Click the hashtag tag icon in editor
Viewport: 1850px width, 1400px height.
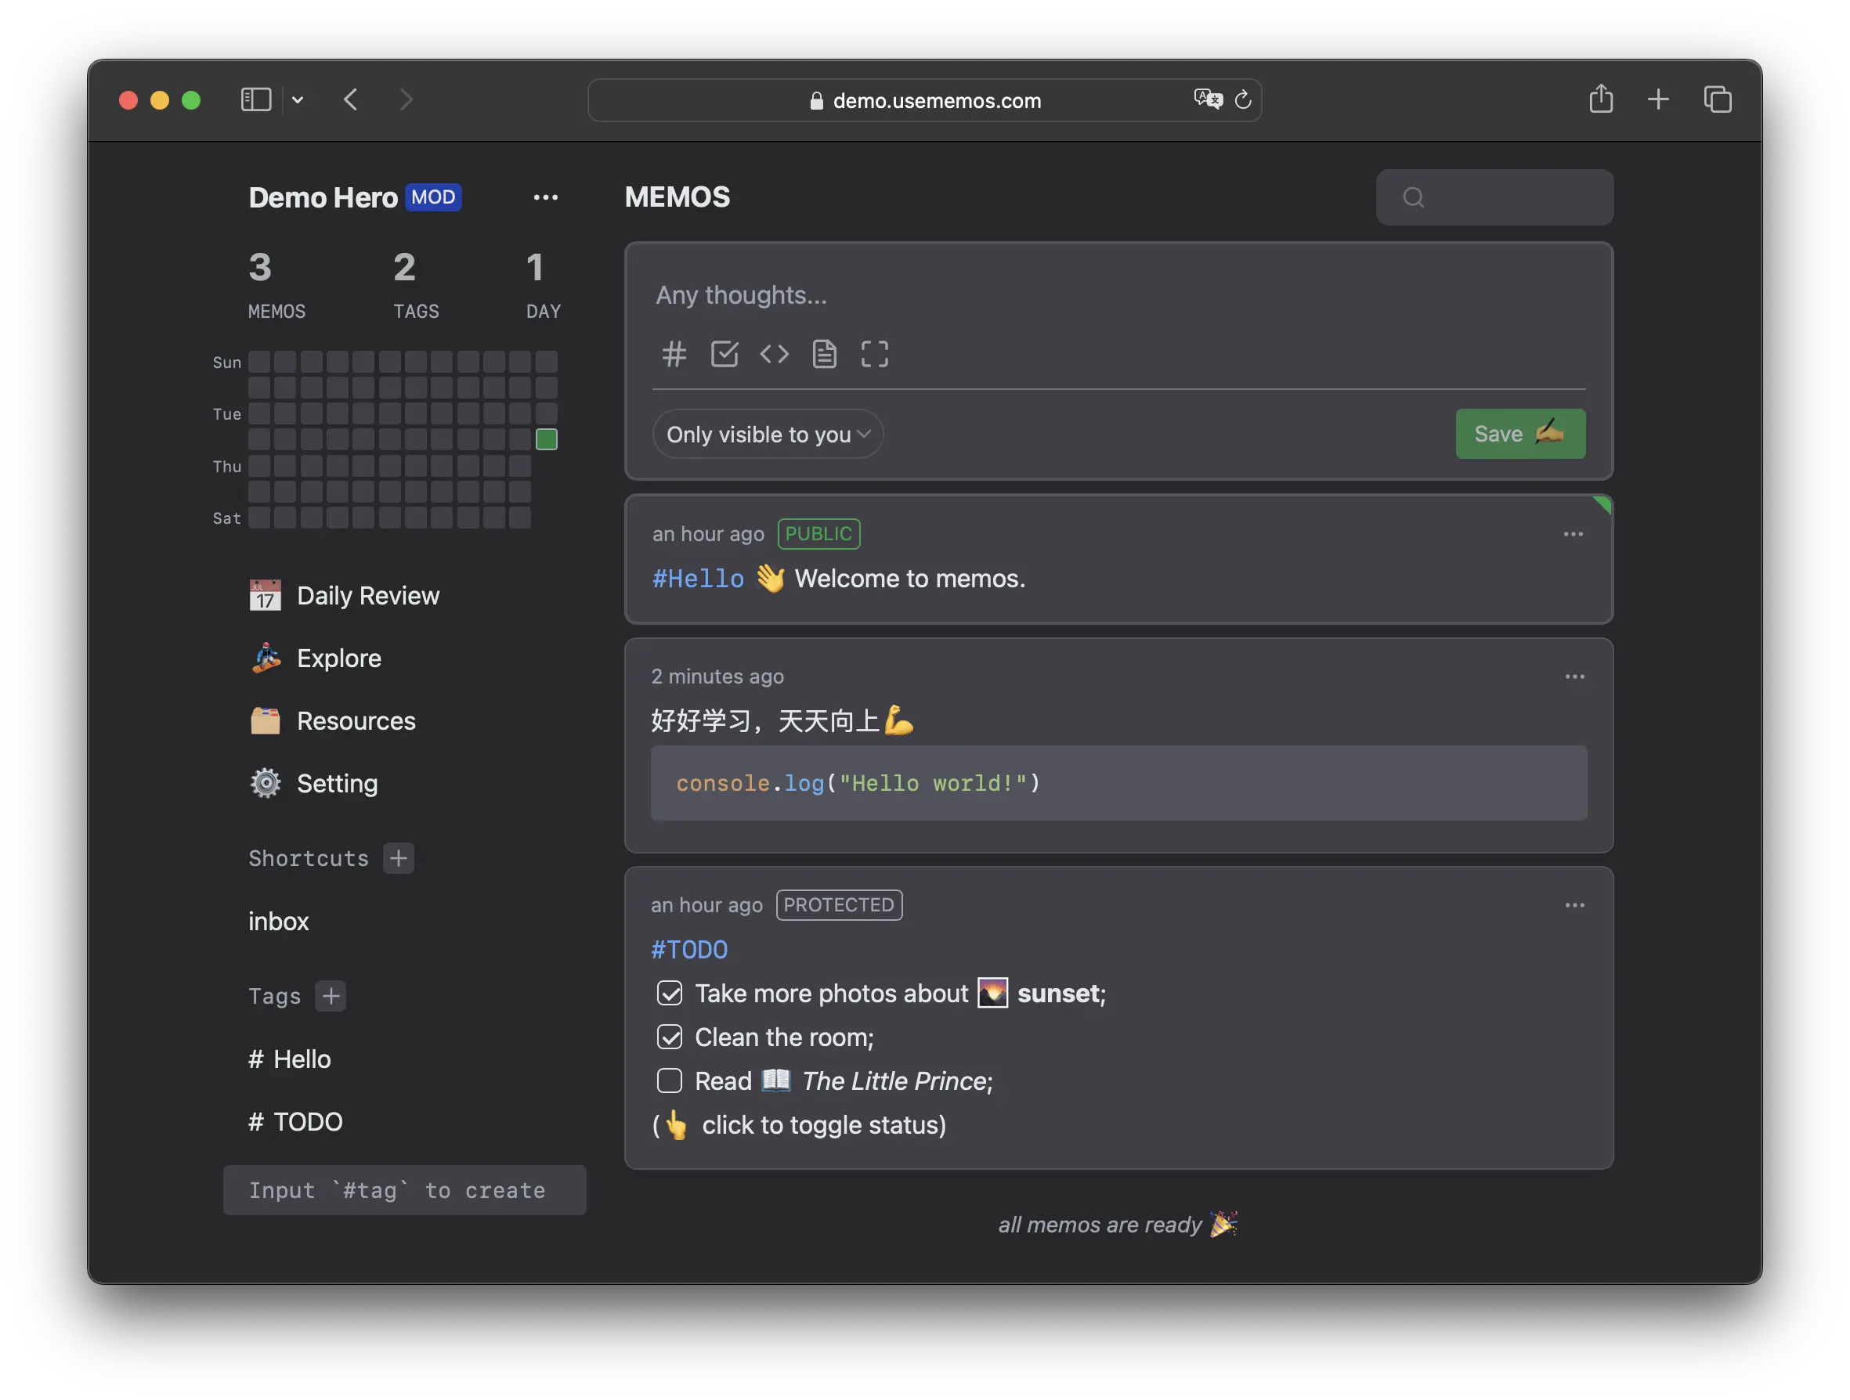click(674, 354)
